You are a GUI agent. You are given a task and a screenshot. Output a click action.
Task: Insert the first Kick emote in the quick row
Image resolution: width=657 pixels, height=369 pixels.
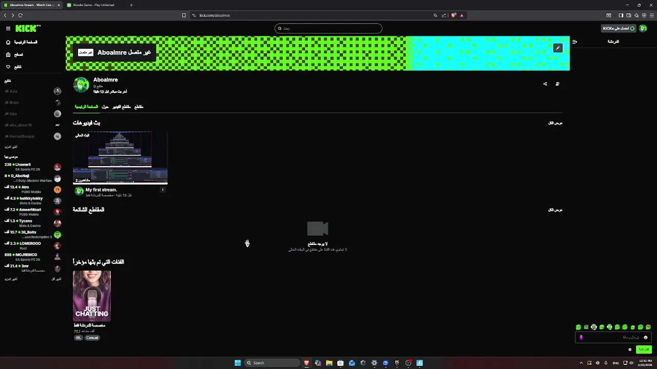pos(578,327)
